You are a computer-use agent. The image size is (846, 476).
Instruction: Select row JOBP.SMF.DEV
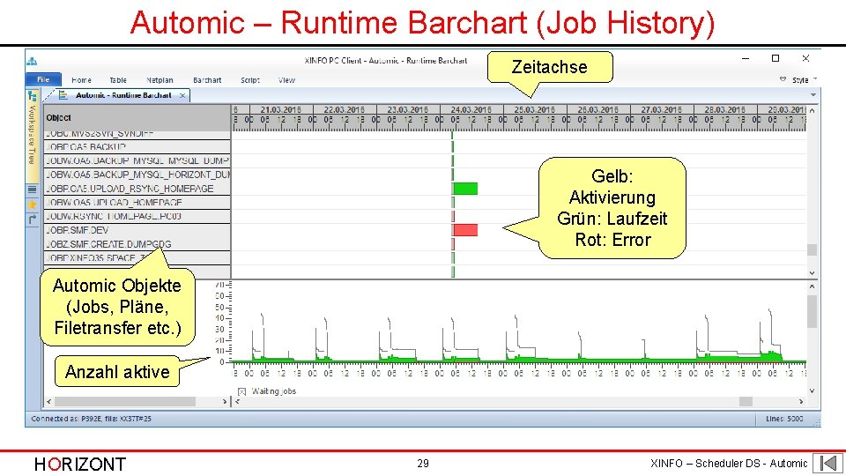(x=137, y=230)
